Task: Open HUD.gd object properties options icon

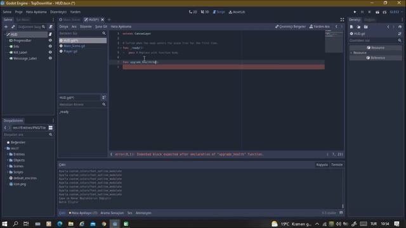Action: click(x=400, y=34)
